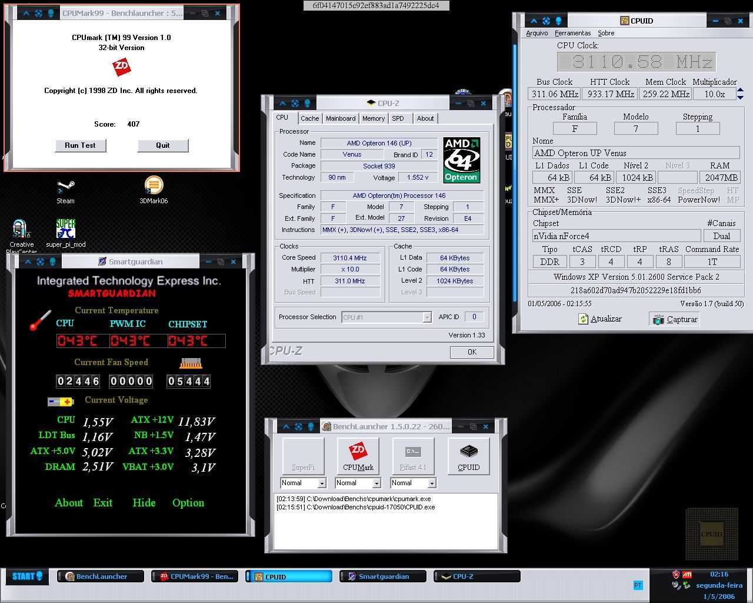Click the up-arrow icon in the CPU-Z title bar
Viewport: 753px width, 603px height.
point(283,103)
